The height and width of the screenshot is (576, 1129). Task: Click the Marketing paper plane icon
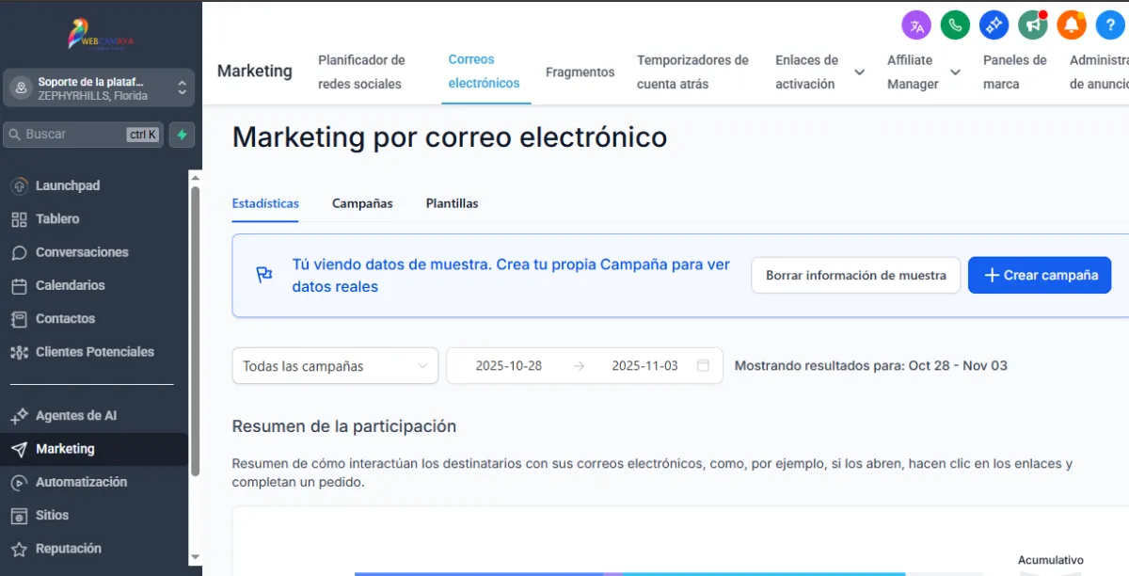[x=19, y=449]
